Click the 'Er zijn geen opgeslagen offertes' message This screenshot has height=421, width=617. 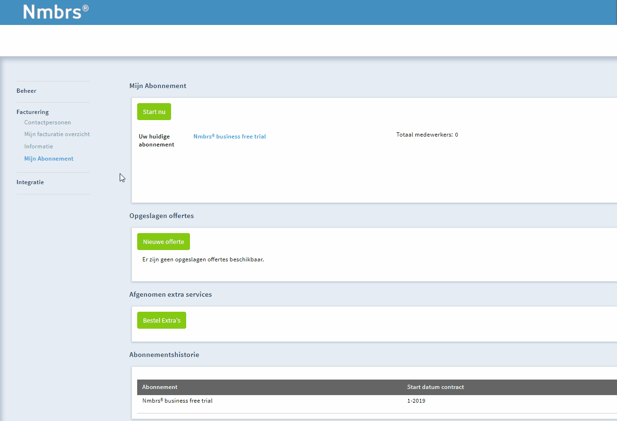(203, 259)
